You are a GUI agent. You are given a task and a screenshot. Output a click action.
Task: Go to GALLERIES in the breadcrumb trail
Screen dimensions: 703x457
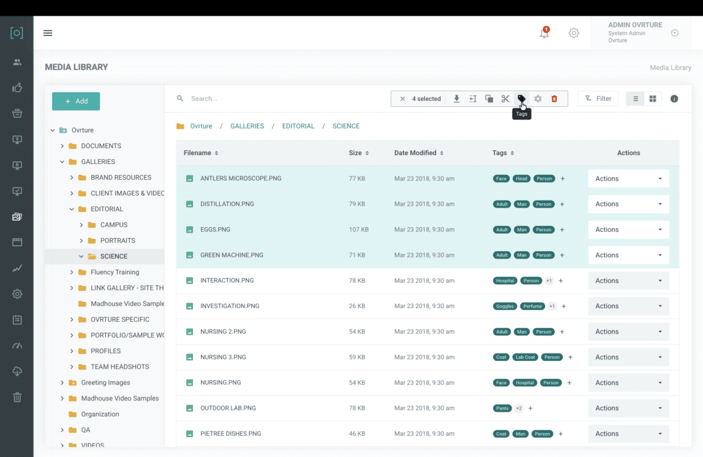tap(246, 126)
